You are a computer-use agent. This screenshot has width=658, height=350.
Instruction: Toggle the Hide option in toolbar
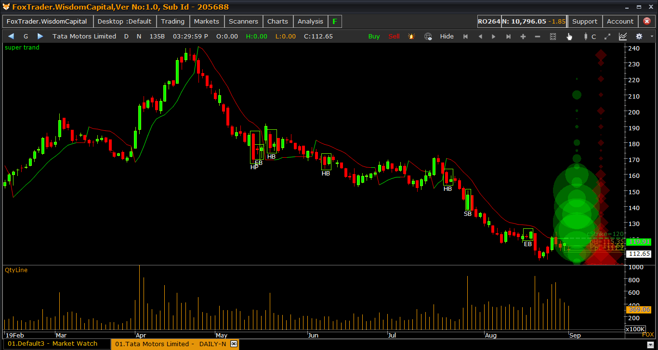pos(447,37)
